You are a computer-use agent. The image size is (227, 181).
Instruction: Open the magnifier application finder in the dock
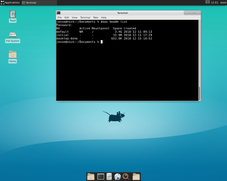pos(126,177)
